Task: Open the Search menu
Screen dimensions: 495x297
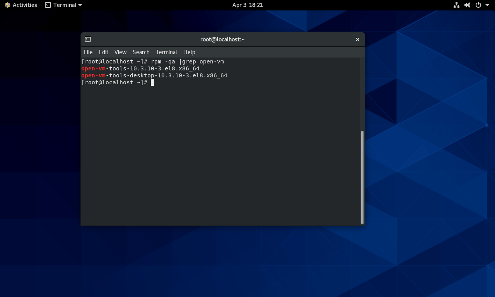Action: [141, 52]
